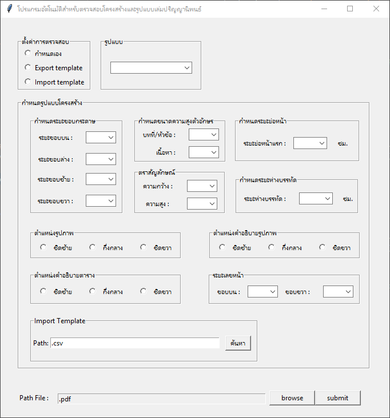Click the submit button

338,398
